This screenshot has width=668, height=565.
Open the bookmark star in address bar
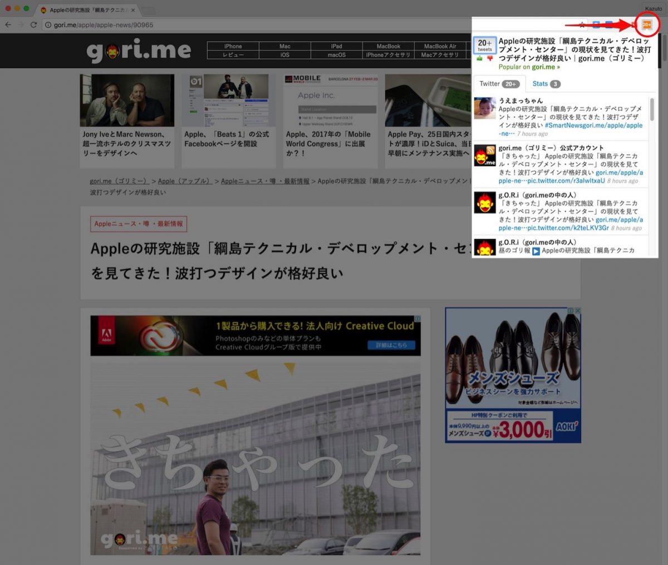pyautogui.click(x=581, y=24)
